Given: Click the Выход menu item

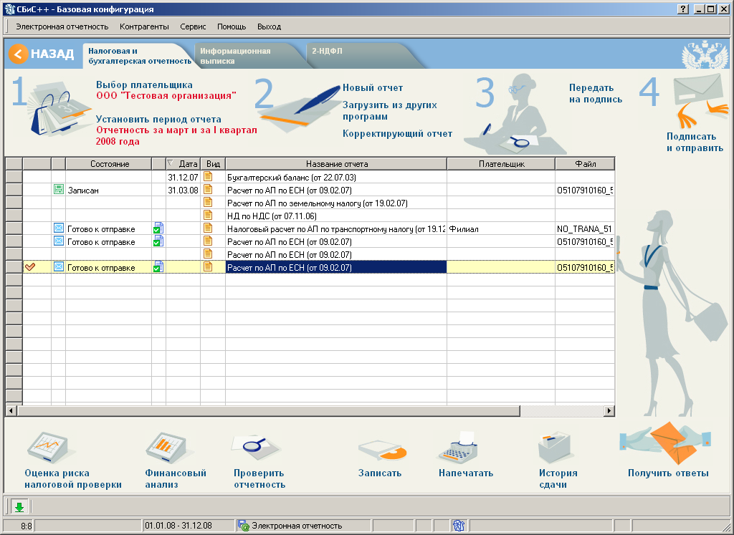Looking at the screenshot, I should pos(270,26).
